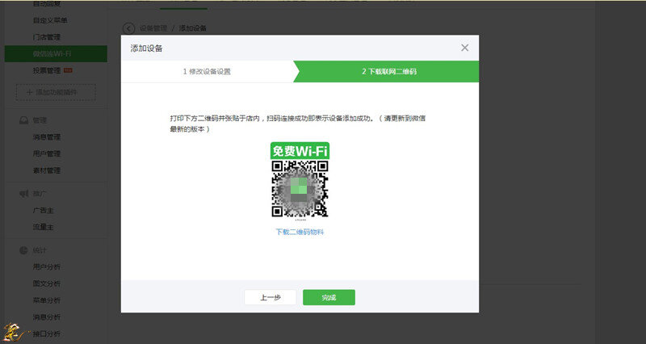Click the 添加功能插件 button
This screenshot has height=344, width=646.
click(x=56, y=92)
